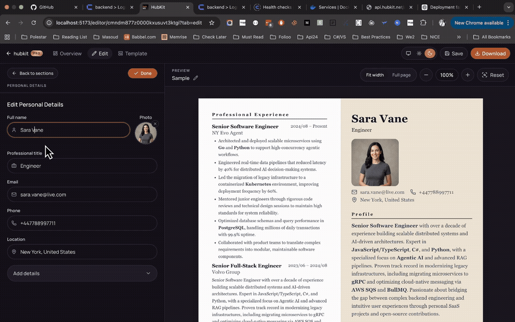The image size is (515, 322).
Task: Show hidden bookmarks with the double chevron
Action: tap(459, 37)
